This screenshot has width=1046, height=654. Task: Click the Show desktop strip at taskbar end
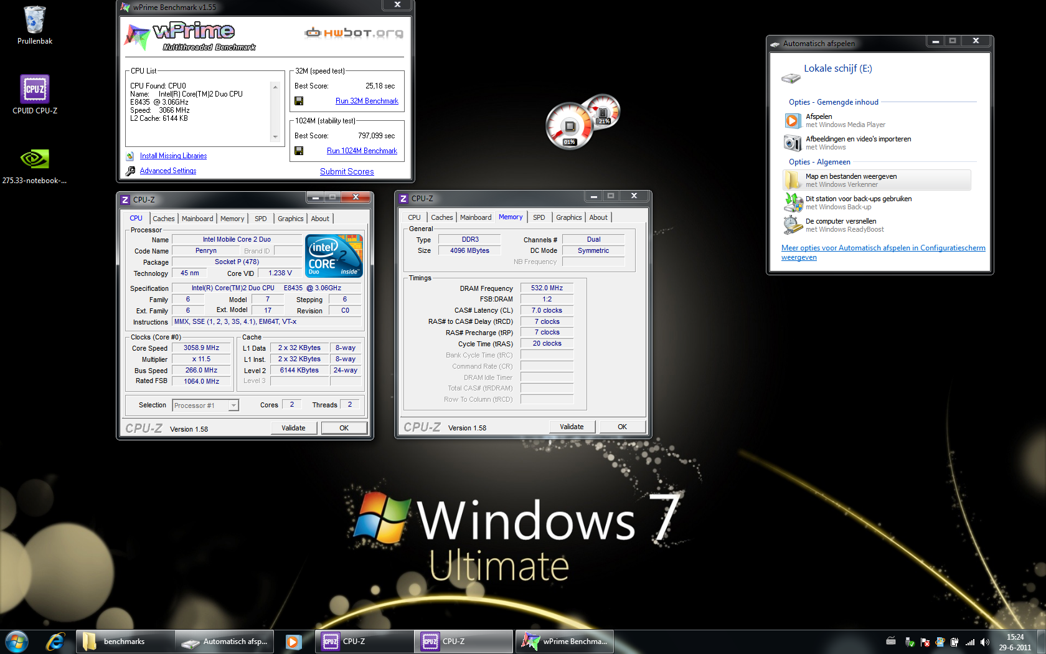click(1042, 642)
